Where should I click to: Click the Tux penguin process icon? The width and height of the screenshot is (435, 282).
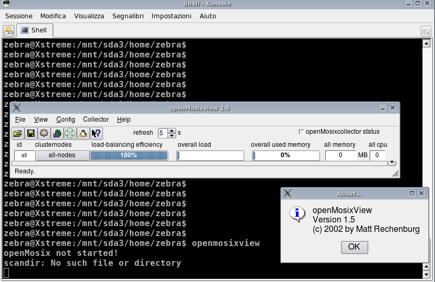click(x=83, y=134)
